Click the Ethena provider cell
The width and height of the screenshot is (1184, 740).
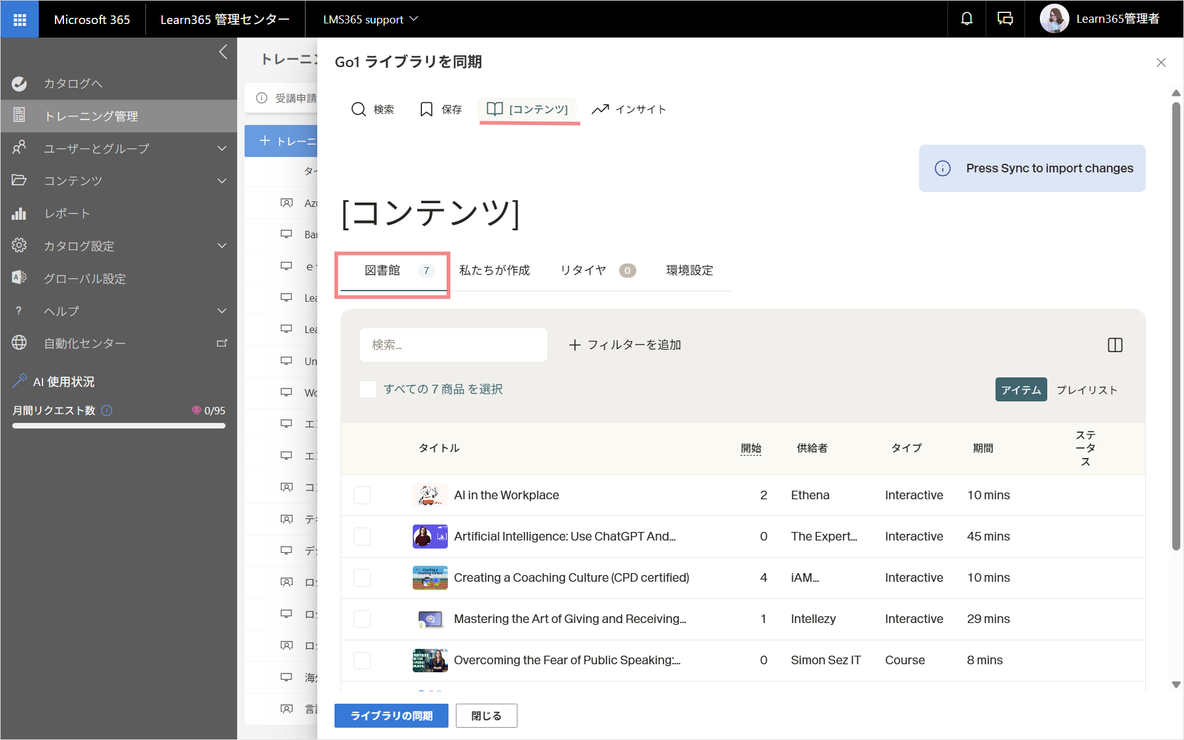[x=810, y=495]
